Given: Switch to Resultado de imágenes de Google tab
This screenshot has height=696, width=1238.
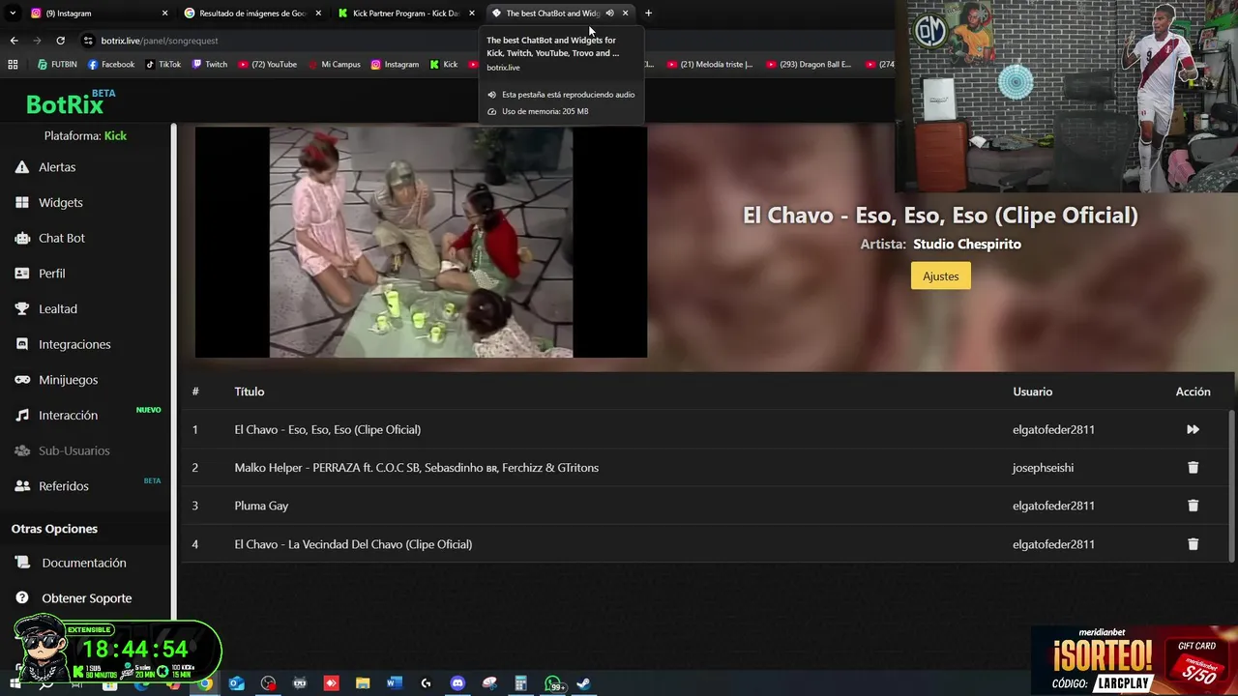Looking at the screenshot, I should coord(252,14).
